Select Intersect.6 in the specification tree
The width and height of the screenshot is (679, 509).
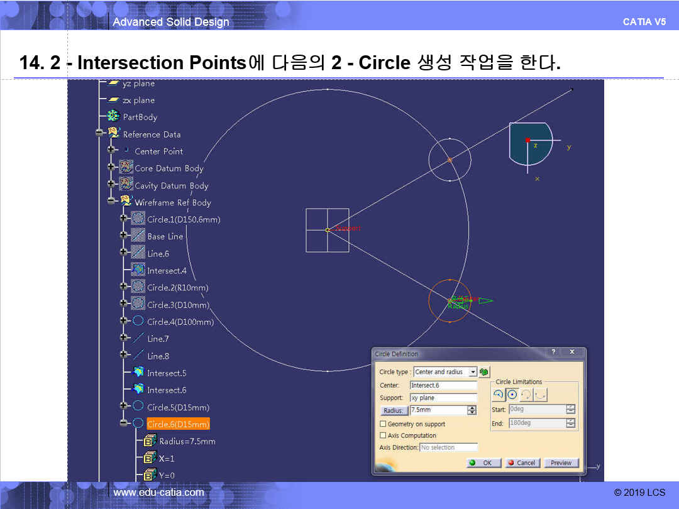click(x=167, y=390)
